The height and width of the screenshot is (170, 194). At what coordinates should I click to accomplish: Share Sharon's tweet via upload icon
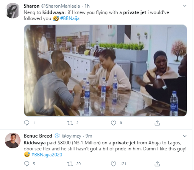pyautogui.click(x=157, y=123)
